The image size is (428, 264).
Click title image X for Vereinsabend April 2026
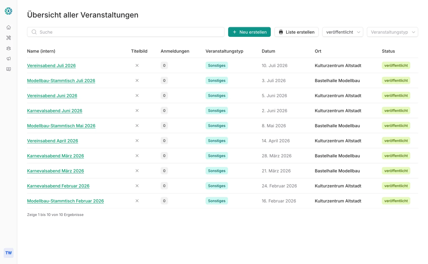click(137, 141)
